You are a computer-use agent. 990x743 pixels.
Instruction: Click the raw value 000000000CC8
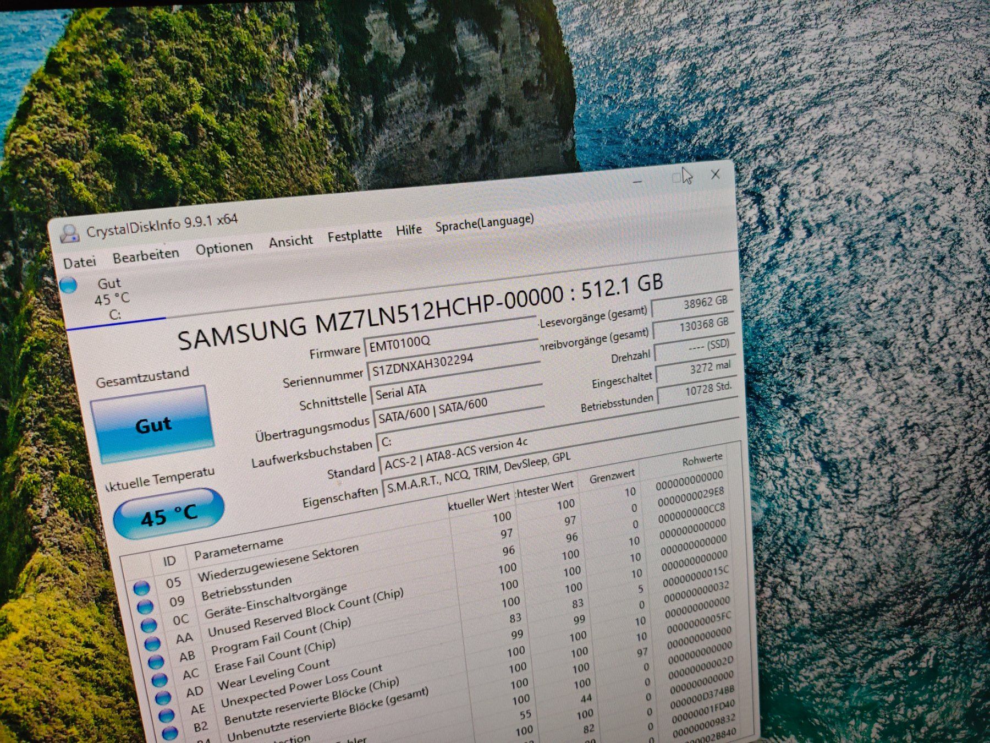[692, 513]
